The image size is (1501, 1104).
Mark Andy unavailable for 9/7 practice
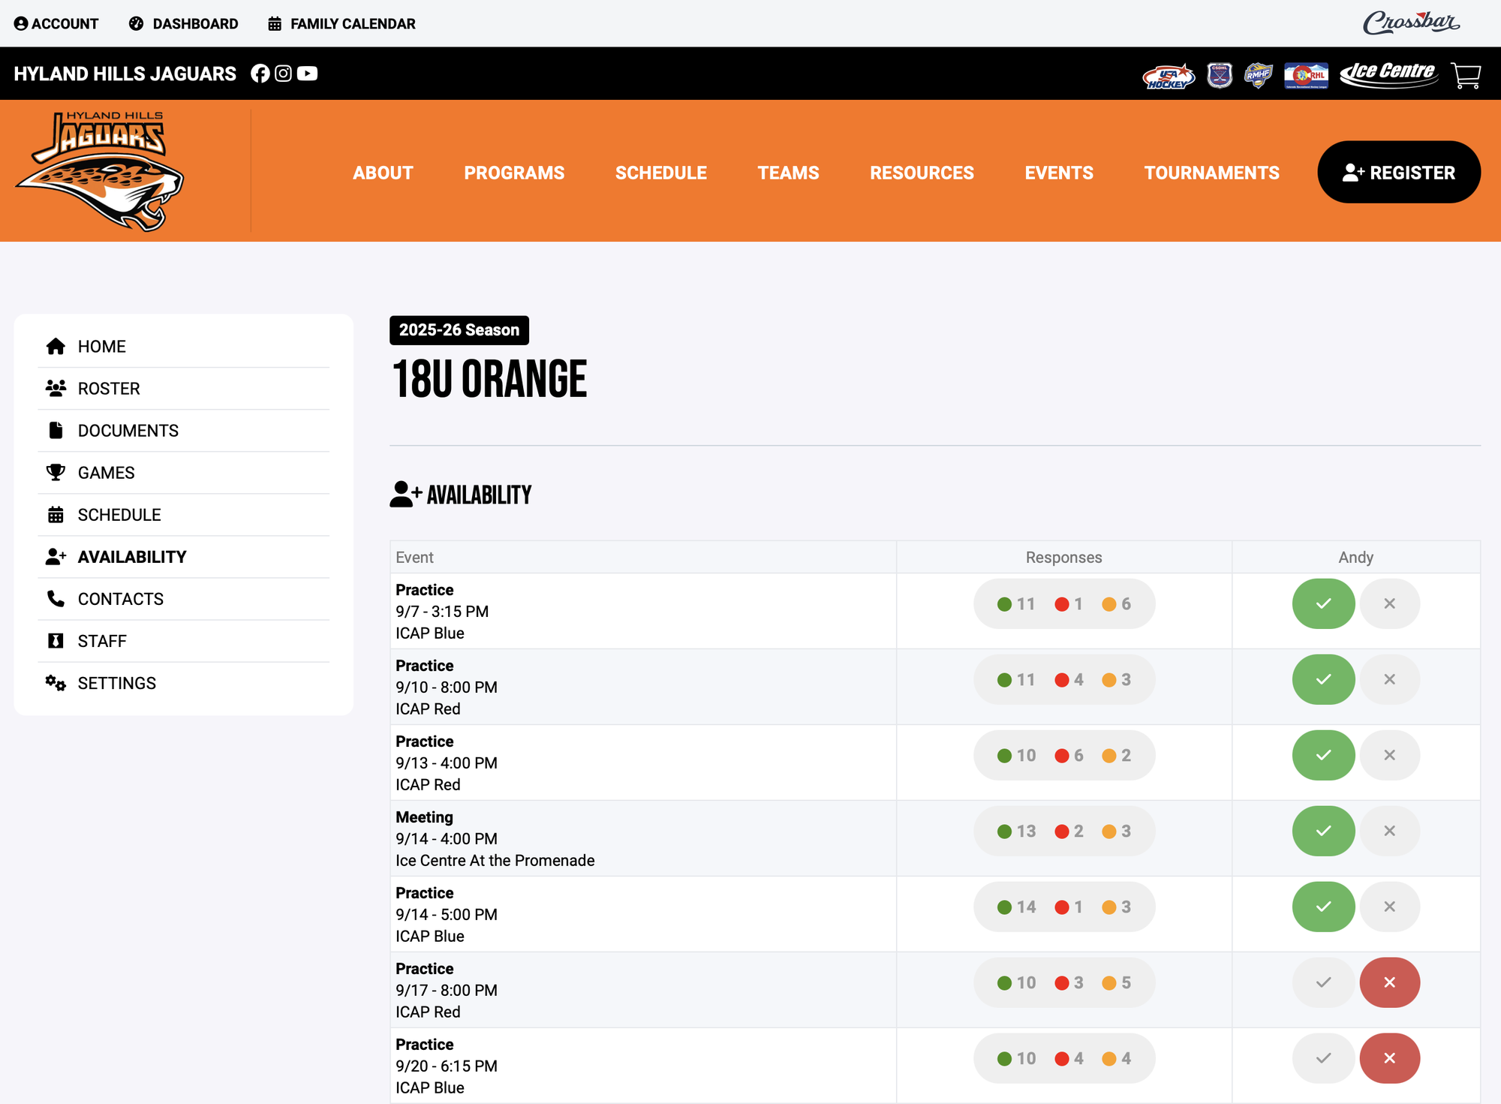pos(1389,603)
